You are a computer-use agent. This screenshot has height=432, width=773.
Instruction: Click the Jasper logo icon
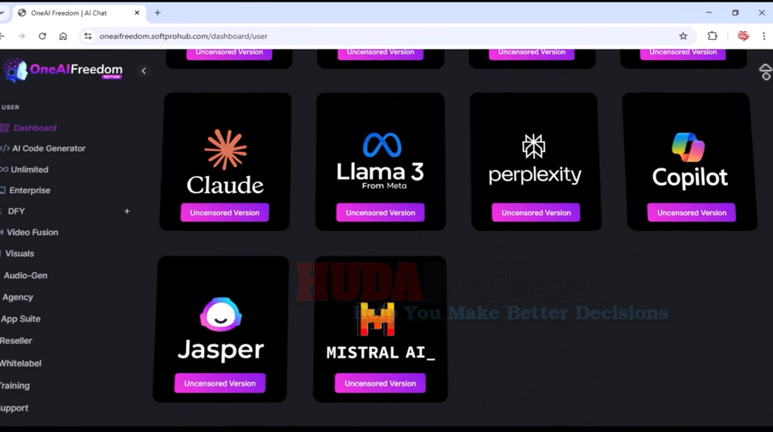click(x=220, y=316)
